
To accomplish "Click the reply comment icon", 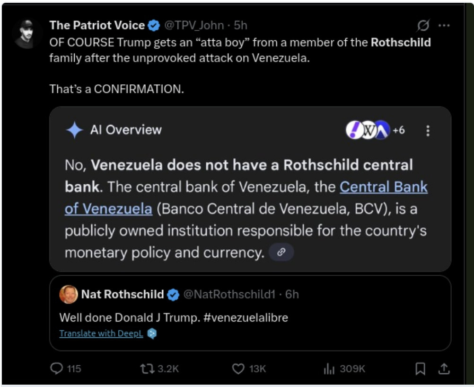I will (x=57, y=369).
